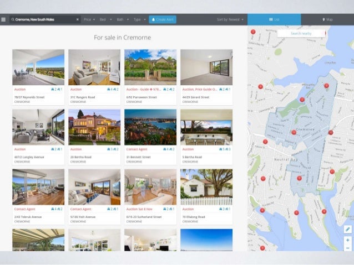The image size is (354, 265).
Task: Open the 5/136 Holt Avenue listing photo
Action: click(x=94, y=187)
